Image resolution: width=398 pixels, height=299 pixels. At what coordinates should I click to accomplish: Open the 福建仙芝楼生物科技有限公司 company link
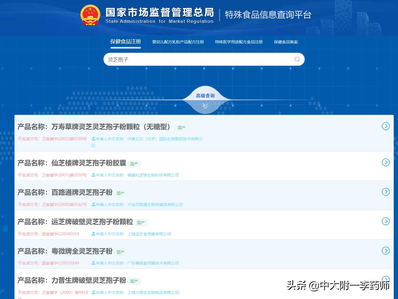tap(152, 175)
